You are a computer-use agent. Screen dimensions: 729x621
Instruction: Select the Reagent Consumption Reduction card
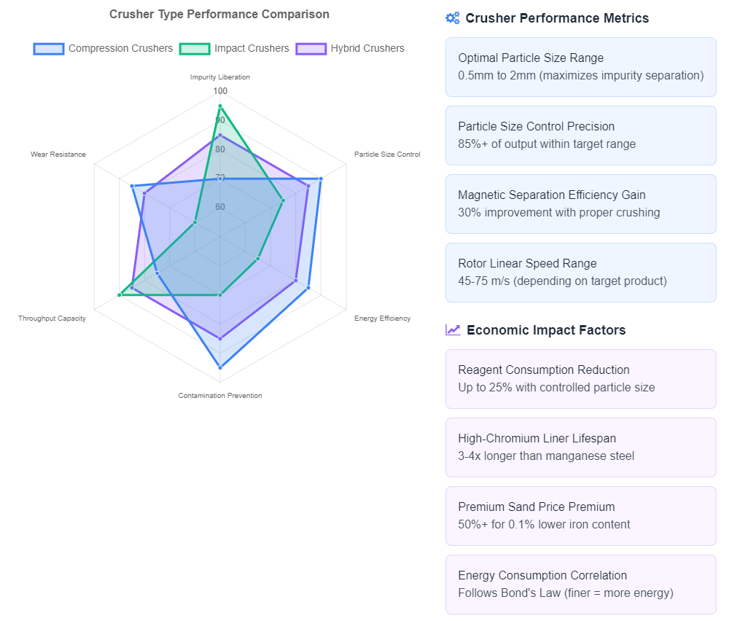pos(581,379)
